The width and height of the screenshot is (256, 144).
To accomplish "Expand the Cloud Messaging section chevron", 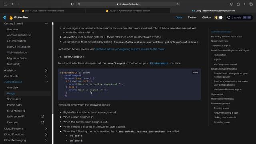I will point(46,140).
